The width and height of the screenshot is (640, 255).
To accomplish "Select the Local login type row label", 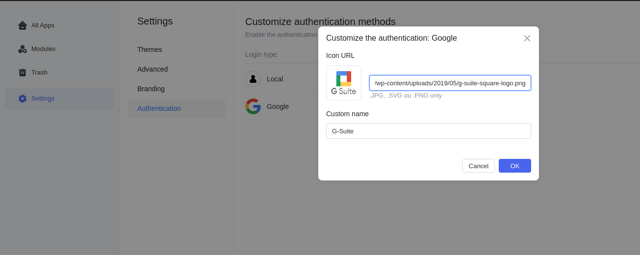I will pyautogui.click(x=275, y=79).
